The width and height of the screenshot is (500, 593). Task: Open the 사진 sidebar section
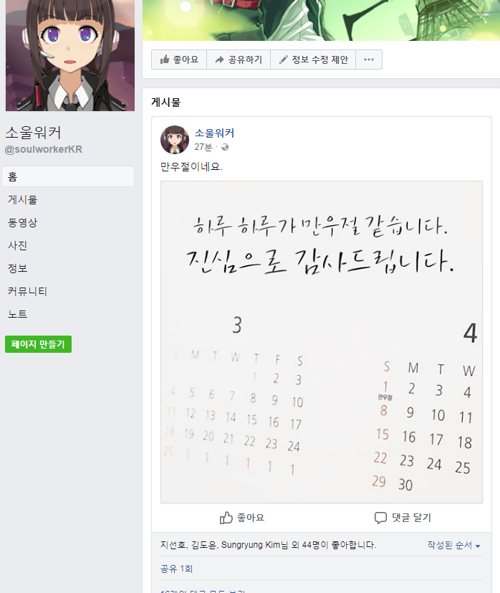click(17, 245)
